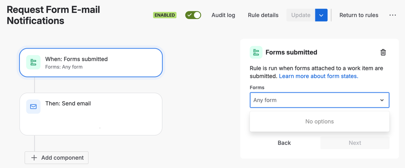Click the Update button
The width and height of the screenshot is (405, 168).
pos(301,15)
